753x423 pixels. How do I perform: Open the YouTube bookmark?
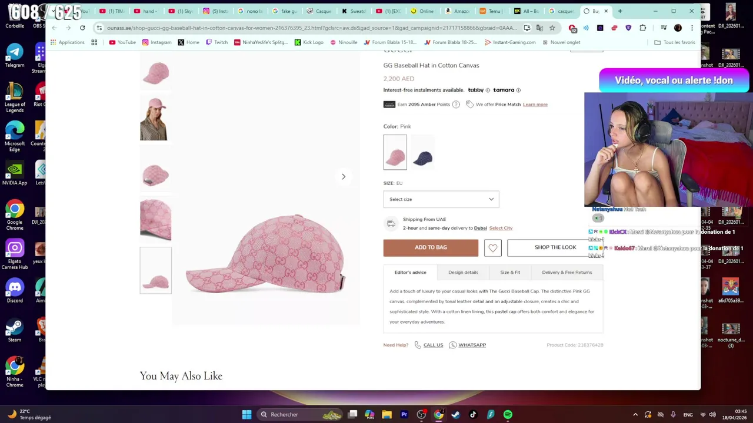pos(122,42)
